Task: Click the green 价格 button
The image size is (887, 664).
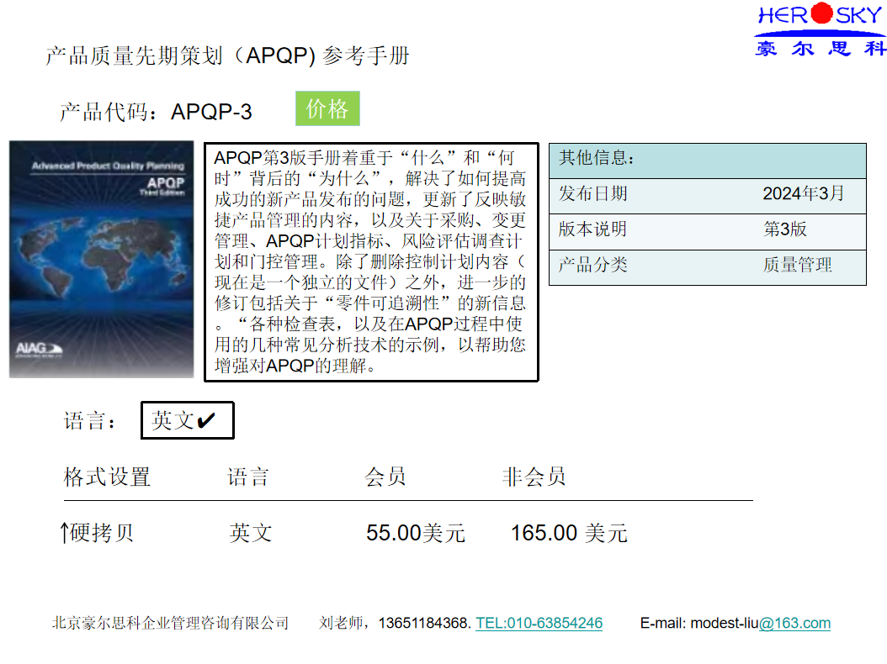Action: click(327, 108)
